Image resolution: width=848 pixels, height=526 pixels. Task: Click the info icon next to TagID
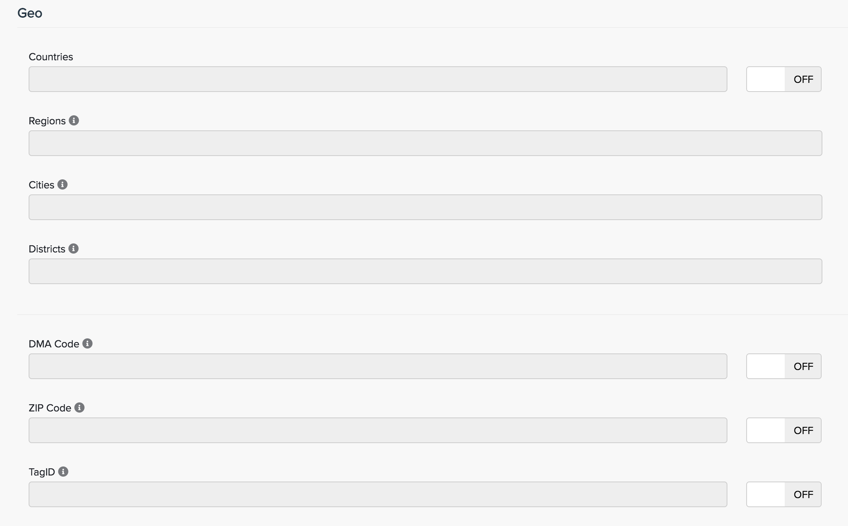63,472
